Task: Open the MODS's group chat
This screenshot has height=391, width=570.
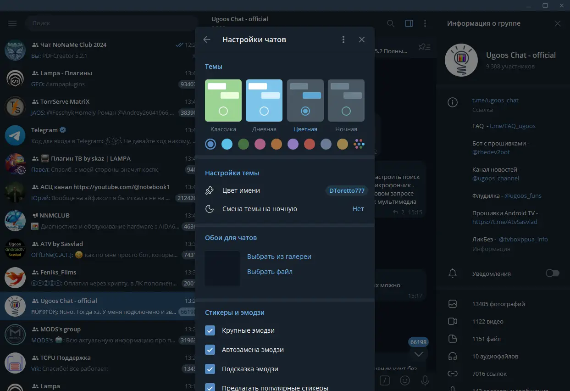Action: [x=98, y=335]
